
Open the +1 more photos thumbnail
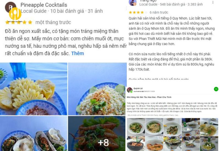coord(209,144)
